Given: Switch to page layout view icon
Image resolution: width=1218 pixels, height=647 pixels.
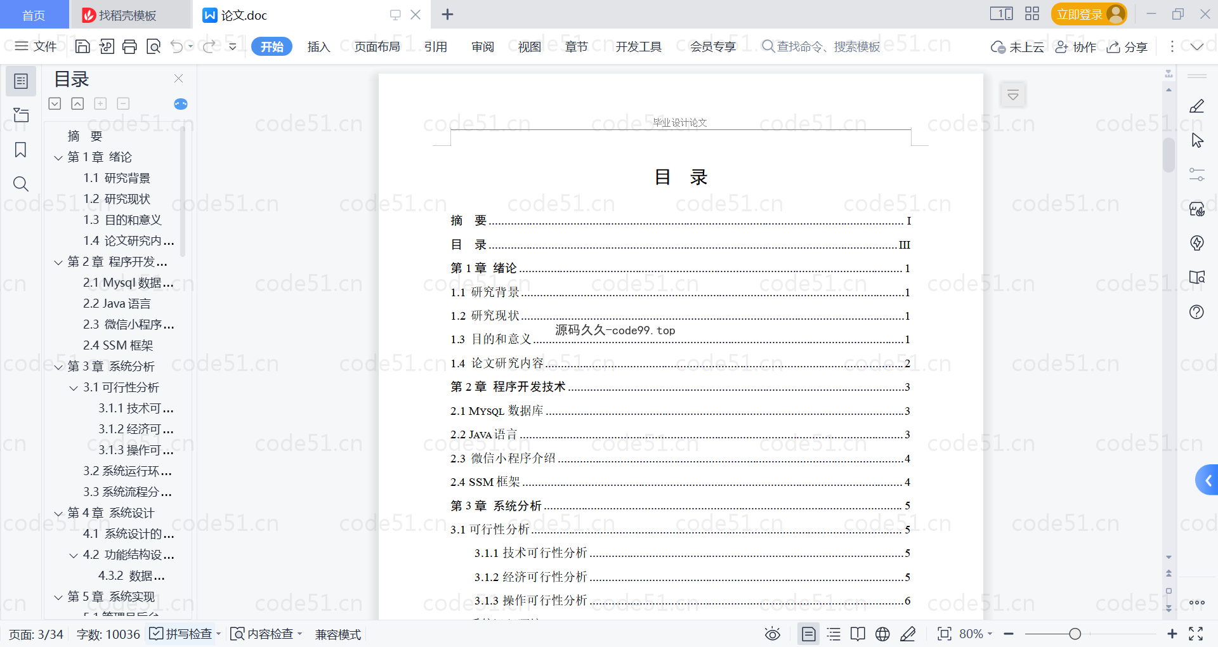Looking at the screenshot, I should (808, 634).
